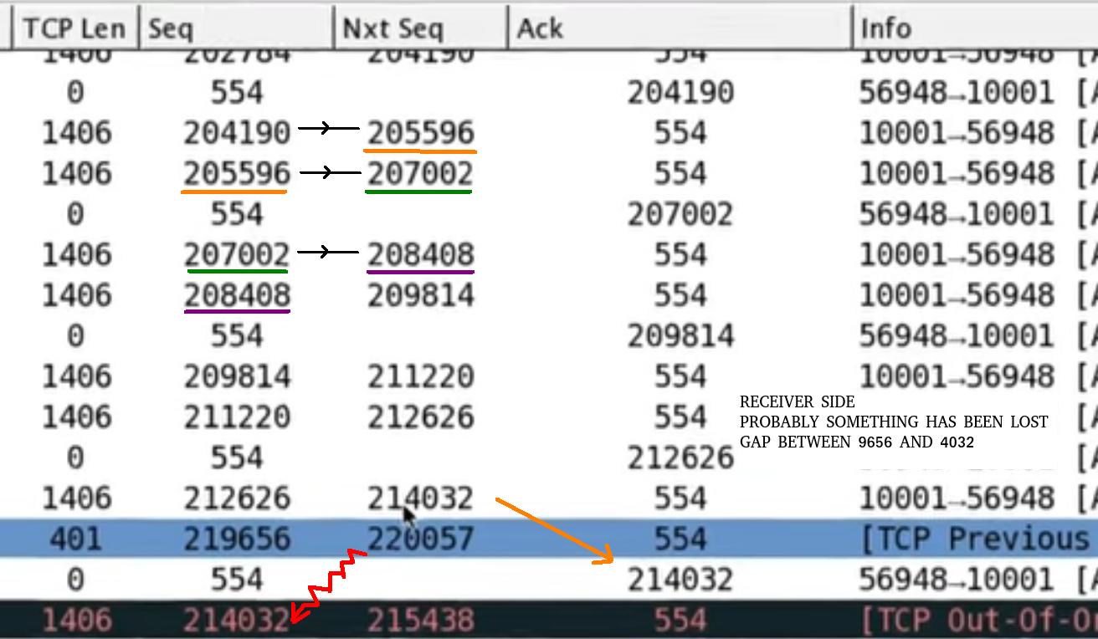
Task: Click the Seq value 219656
Action: click(237, 539)
